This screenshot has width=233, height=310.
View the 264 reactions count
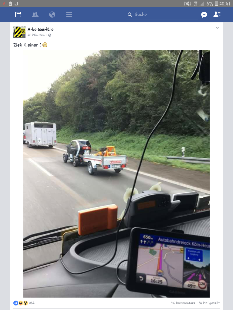pos(32,303)
